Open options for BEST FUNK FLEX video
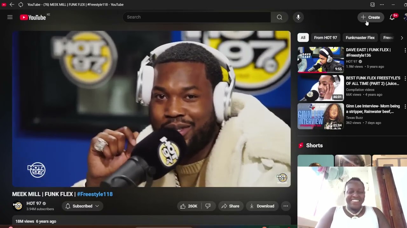The height and width of the screenshot is (228, 407). [x=405, y=78]
